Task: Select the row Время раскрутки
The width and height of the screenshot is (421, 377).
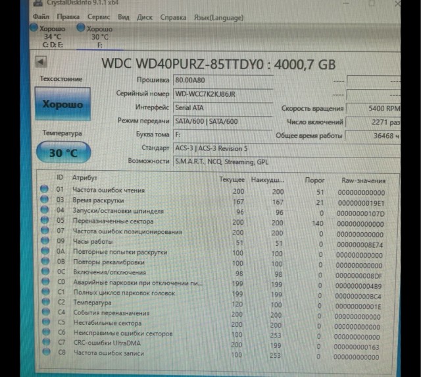Action: [x=213, y=201]
